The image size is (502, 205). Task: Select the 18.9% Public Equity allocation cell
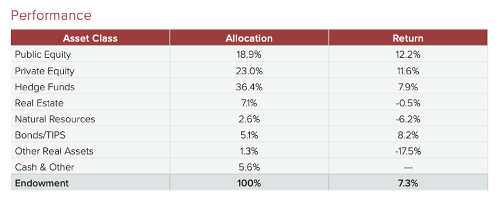click(x=249, y=55)
